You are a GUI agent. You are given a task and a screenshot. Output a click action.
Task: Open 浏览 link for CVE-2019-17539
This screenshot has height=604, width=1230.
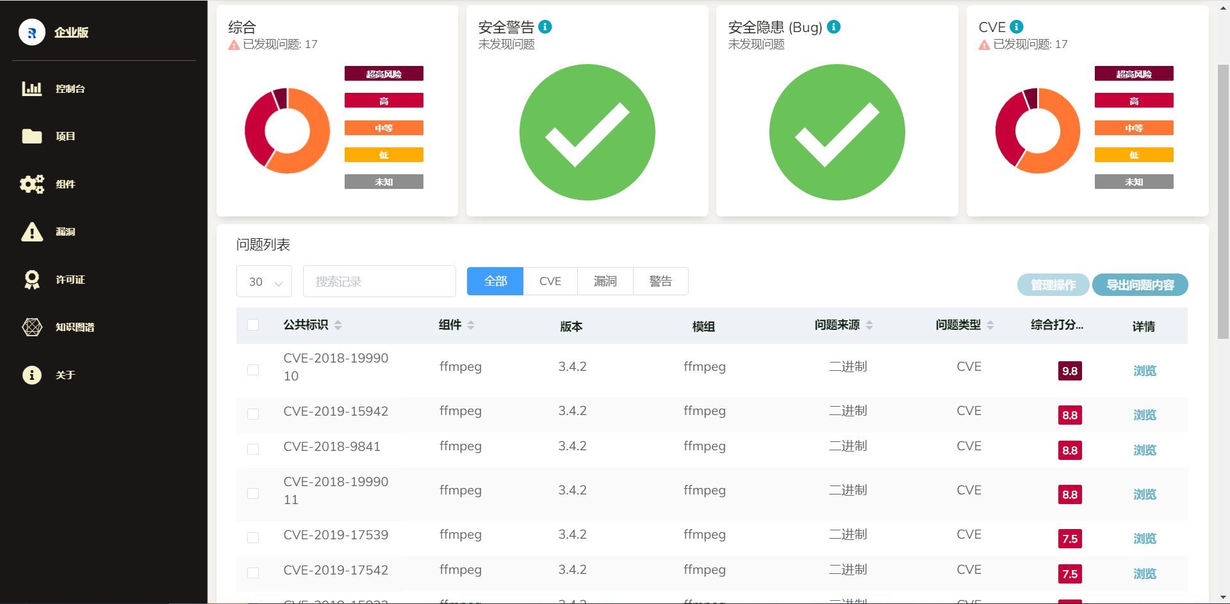coord(1144,539)
